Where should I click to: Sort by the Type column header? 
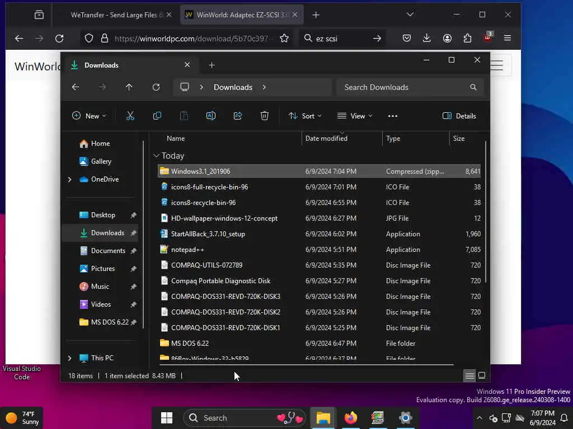(x=393, y=139)
